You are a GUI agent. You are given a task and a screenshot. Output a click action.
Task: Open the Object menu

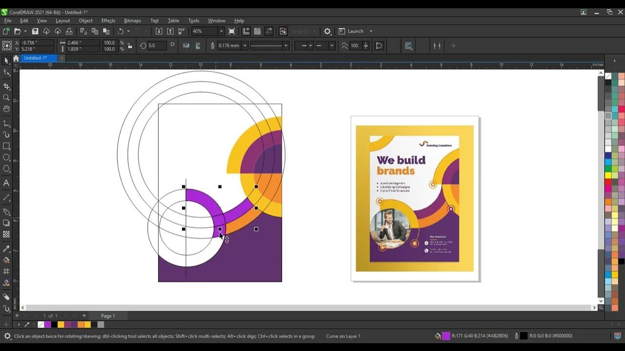(x=85, y=20)
